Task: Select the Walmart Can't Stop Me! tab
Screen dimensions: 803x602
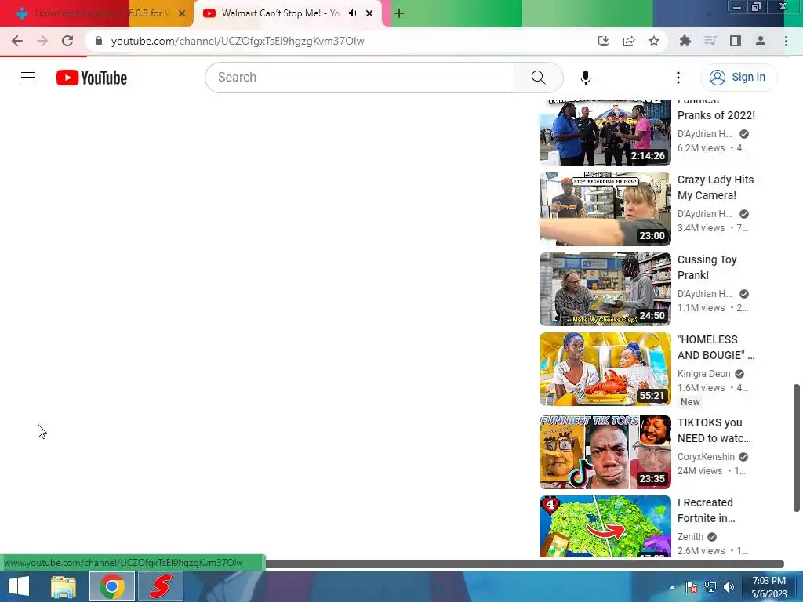Action: [x=281, y=13]
